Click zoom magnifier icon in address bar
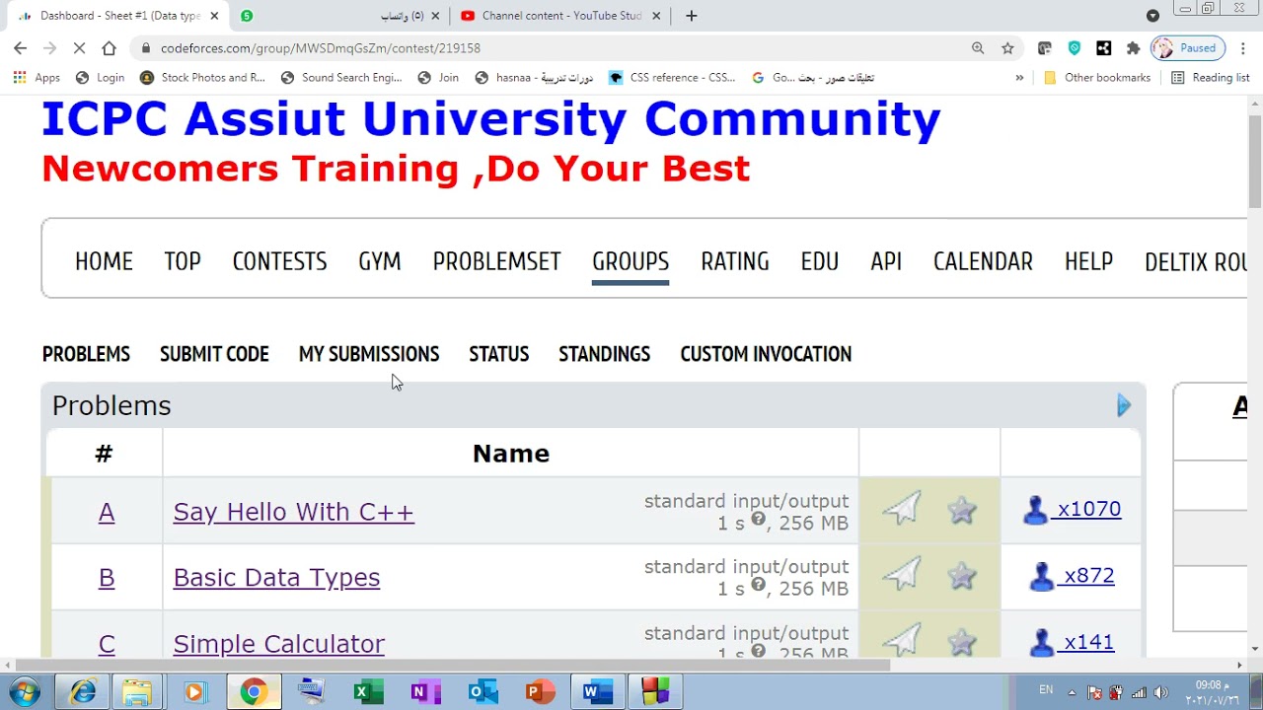Image resolution: width=1263 pixels, height=710 pixels. [x=978, y=47]
